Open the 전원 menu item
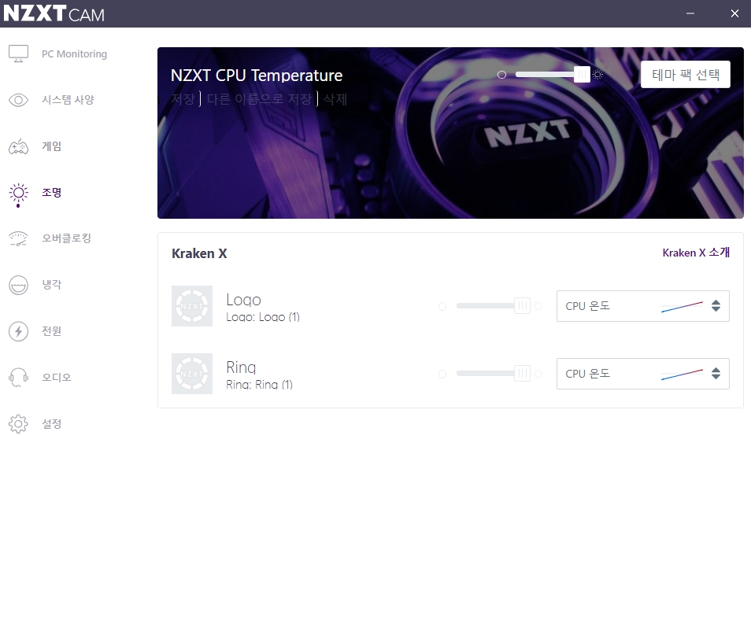 point(51,331)
